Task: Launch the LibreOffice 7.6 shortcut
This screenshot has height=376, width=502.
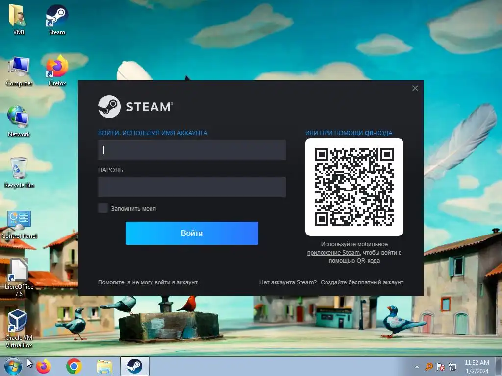Action: click(x=19, y=278)
